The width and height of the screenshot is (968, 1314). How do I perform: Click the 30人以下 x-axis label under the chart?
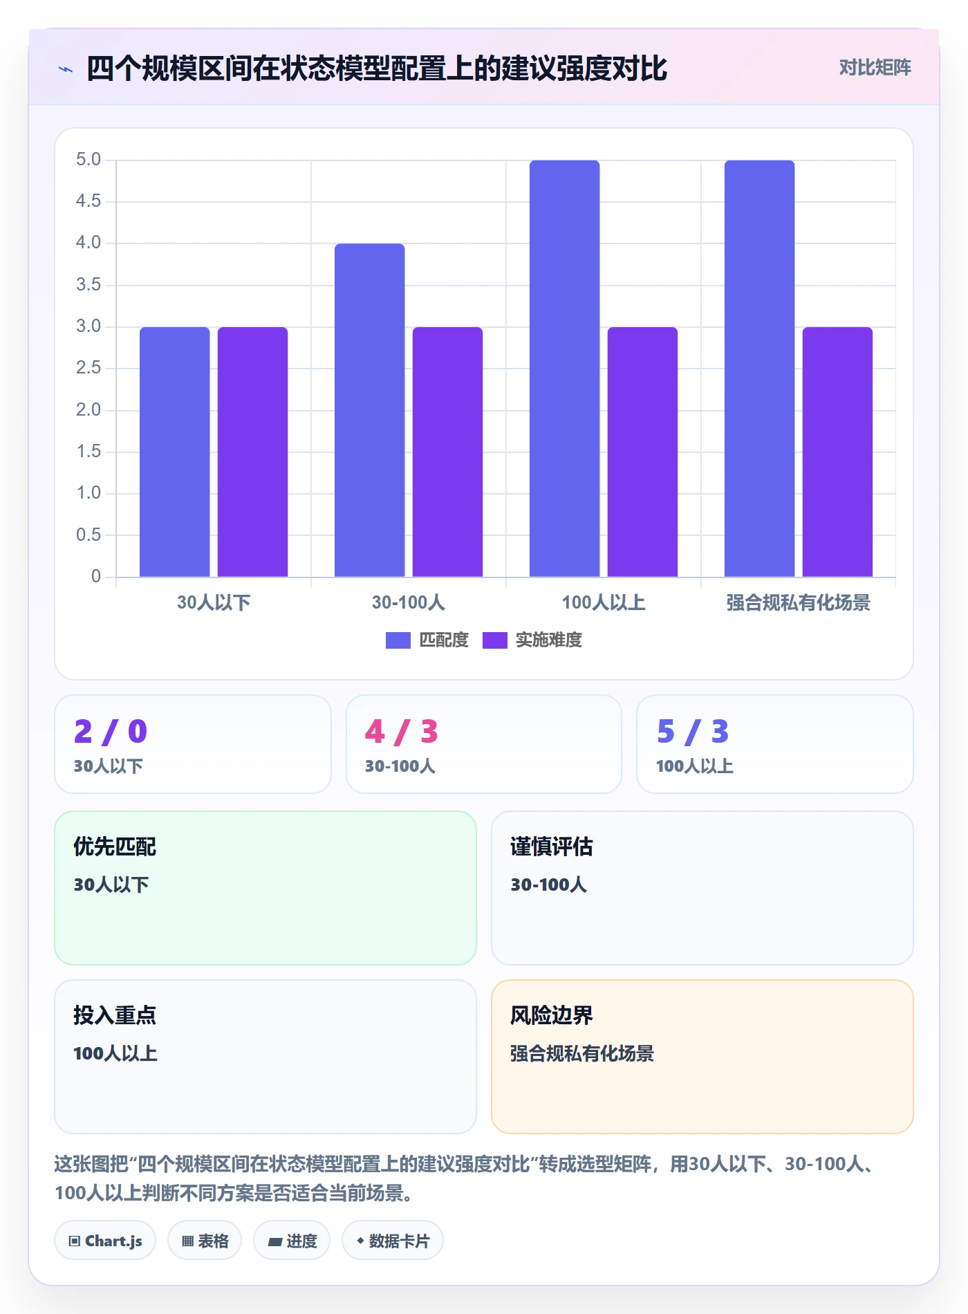(214, 602)
